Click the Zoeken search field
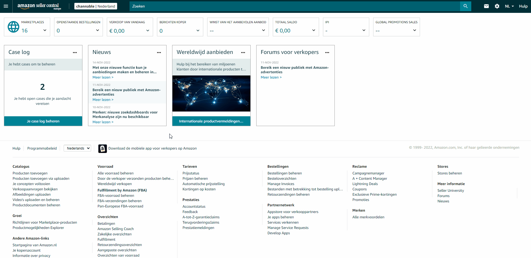The image size is (531, 258). (x=295, y=6)
